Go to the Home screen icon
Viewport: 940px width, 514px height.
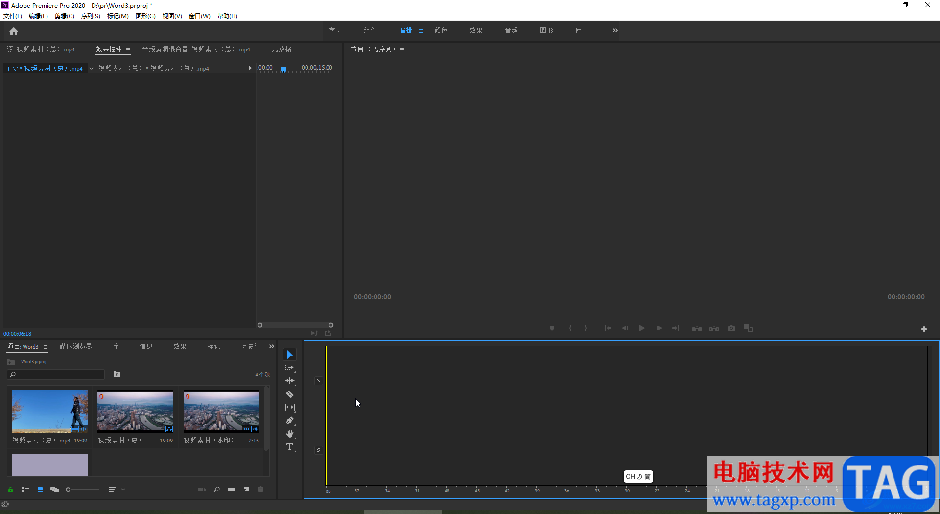(14, 31)
